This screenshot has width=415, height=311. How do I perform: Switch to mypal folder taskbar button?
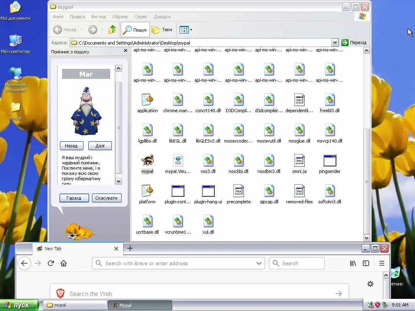click(x=75, y=305)
